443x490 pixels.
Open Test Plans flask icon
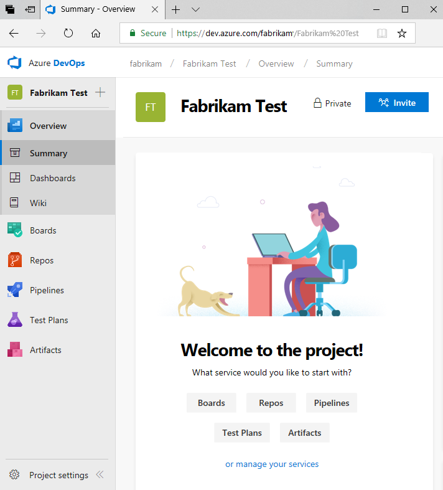[15, 320]
